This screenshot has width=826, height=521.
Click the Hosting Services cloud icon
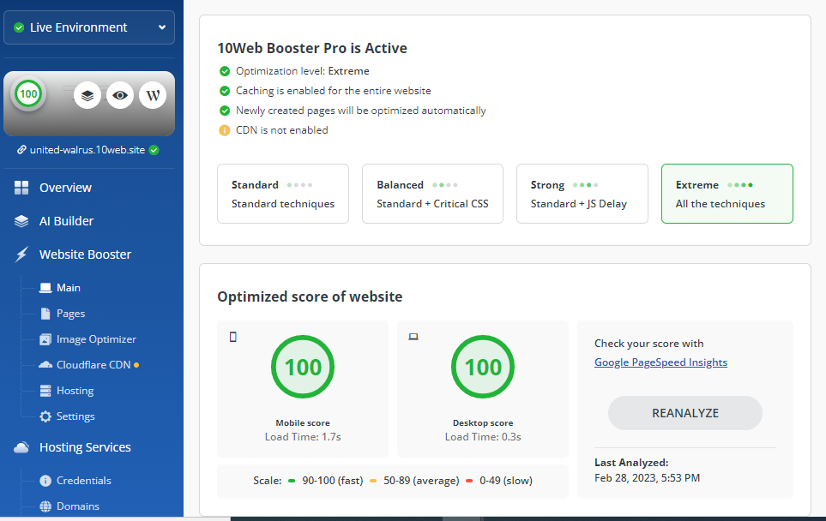pyautogui.click(x=21, y=447)
